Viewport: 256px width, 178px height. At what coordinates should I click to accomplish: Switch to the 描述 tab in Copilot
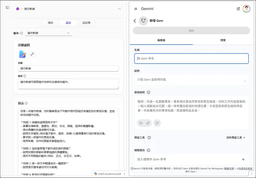(51, 23)
